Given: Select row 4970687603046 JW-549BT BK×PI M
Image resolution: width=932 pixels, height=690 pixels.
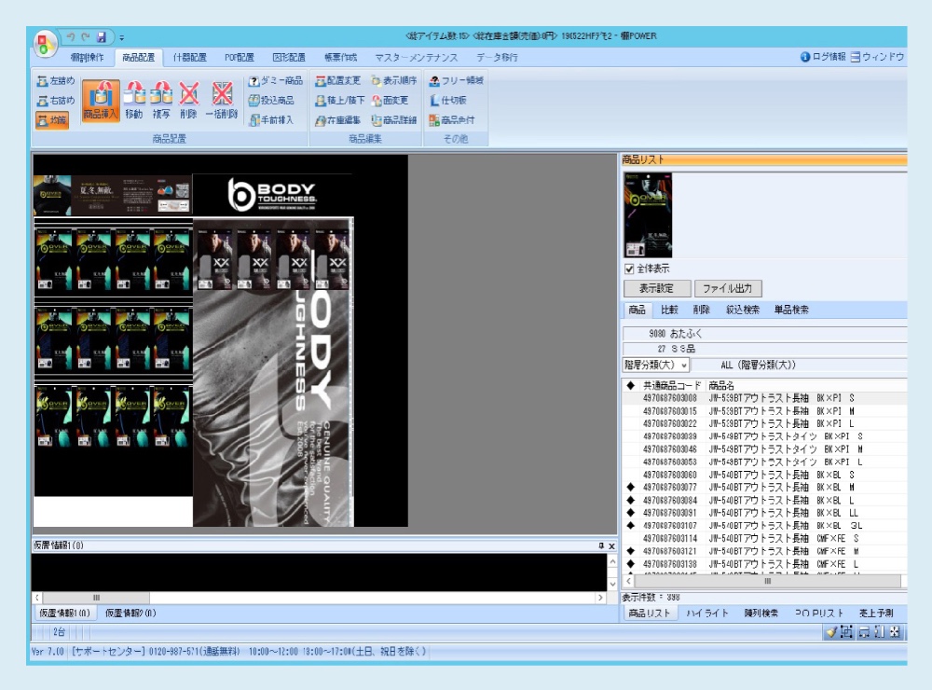Looking at the screenshot, I should coord(764,449).
